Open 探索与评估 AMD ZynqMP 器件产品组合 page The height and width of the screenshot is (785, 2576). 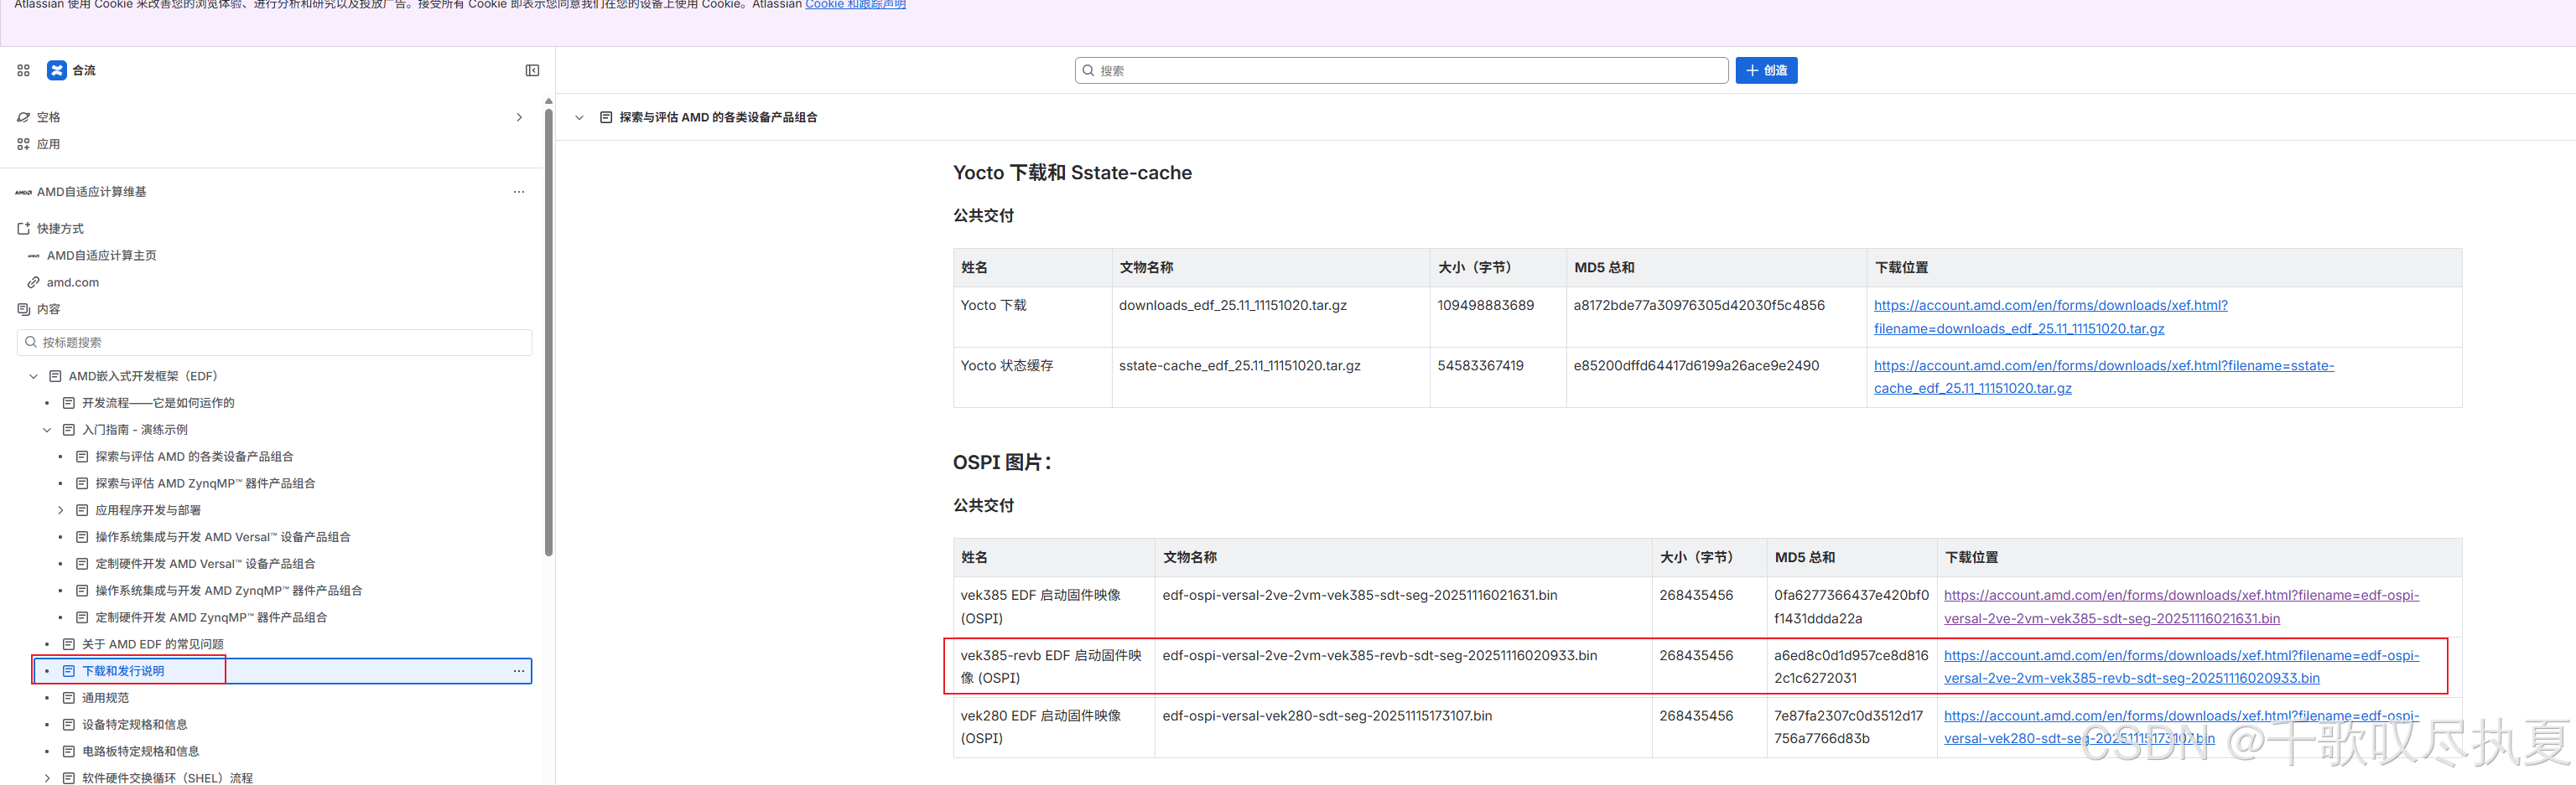tap(205, 483)
